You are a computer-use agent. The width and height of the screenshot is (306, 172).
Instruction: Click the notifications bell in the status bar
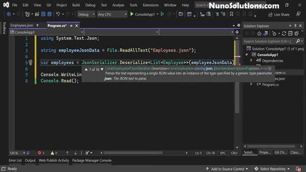coord(298,169)
